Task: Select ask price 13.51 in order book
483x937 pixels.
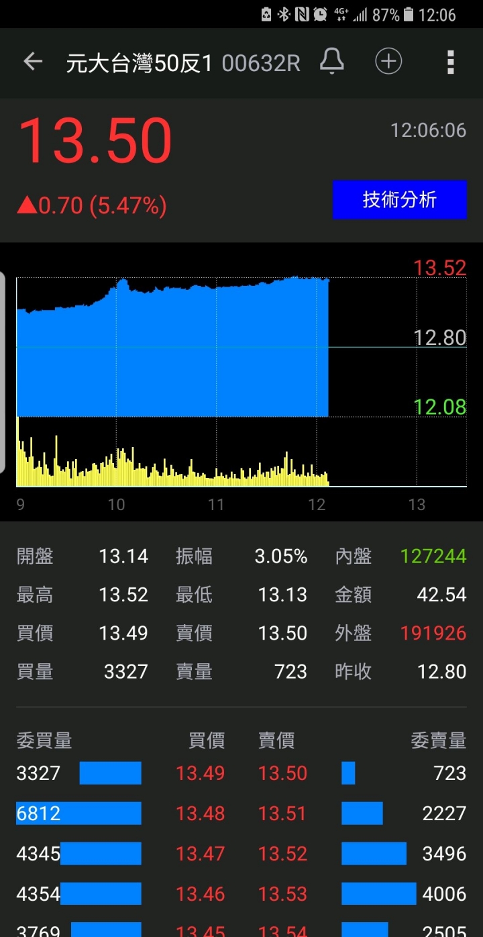Action: (282, 813)
